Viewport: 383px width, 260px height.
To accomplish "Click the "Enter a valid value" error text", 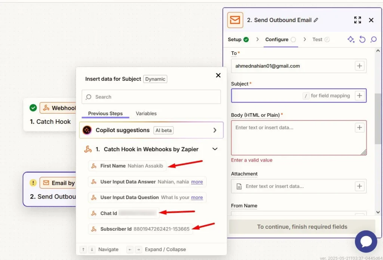I will pyautogui.click(x=252, y=160).
